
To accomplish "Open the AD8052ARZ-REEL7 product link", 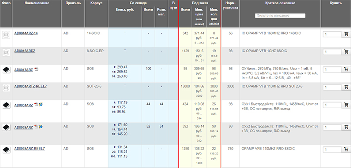I will (30, 149).
